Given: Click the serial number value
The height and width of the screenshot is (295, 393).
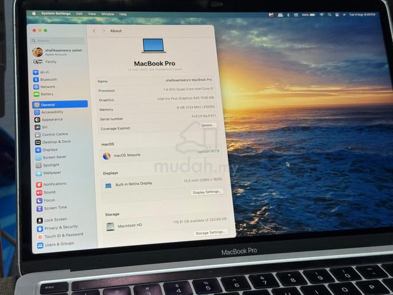Looking at the screenshot, I should [203, 116].
